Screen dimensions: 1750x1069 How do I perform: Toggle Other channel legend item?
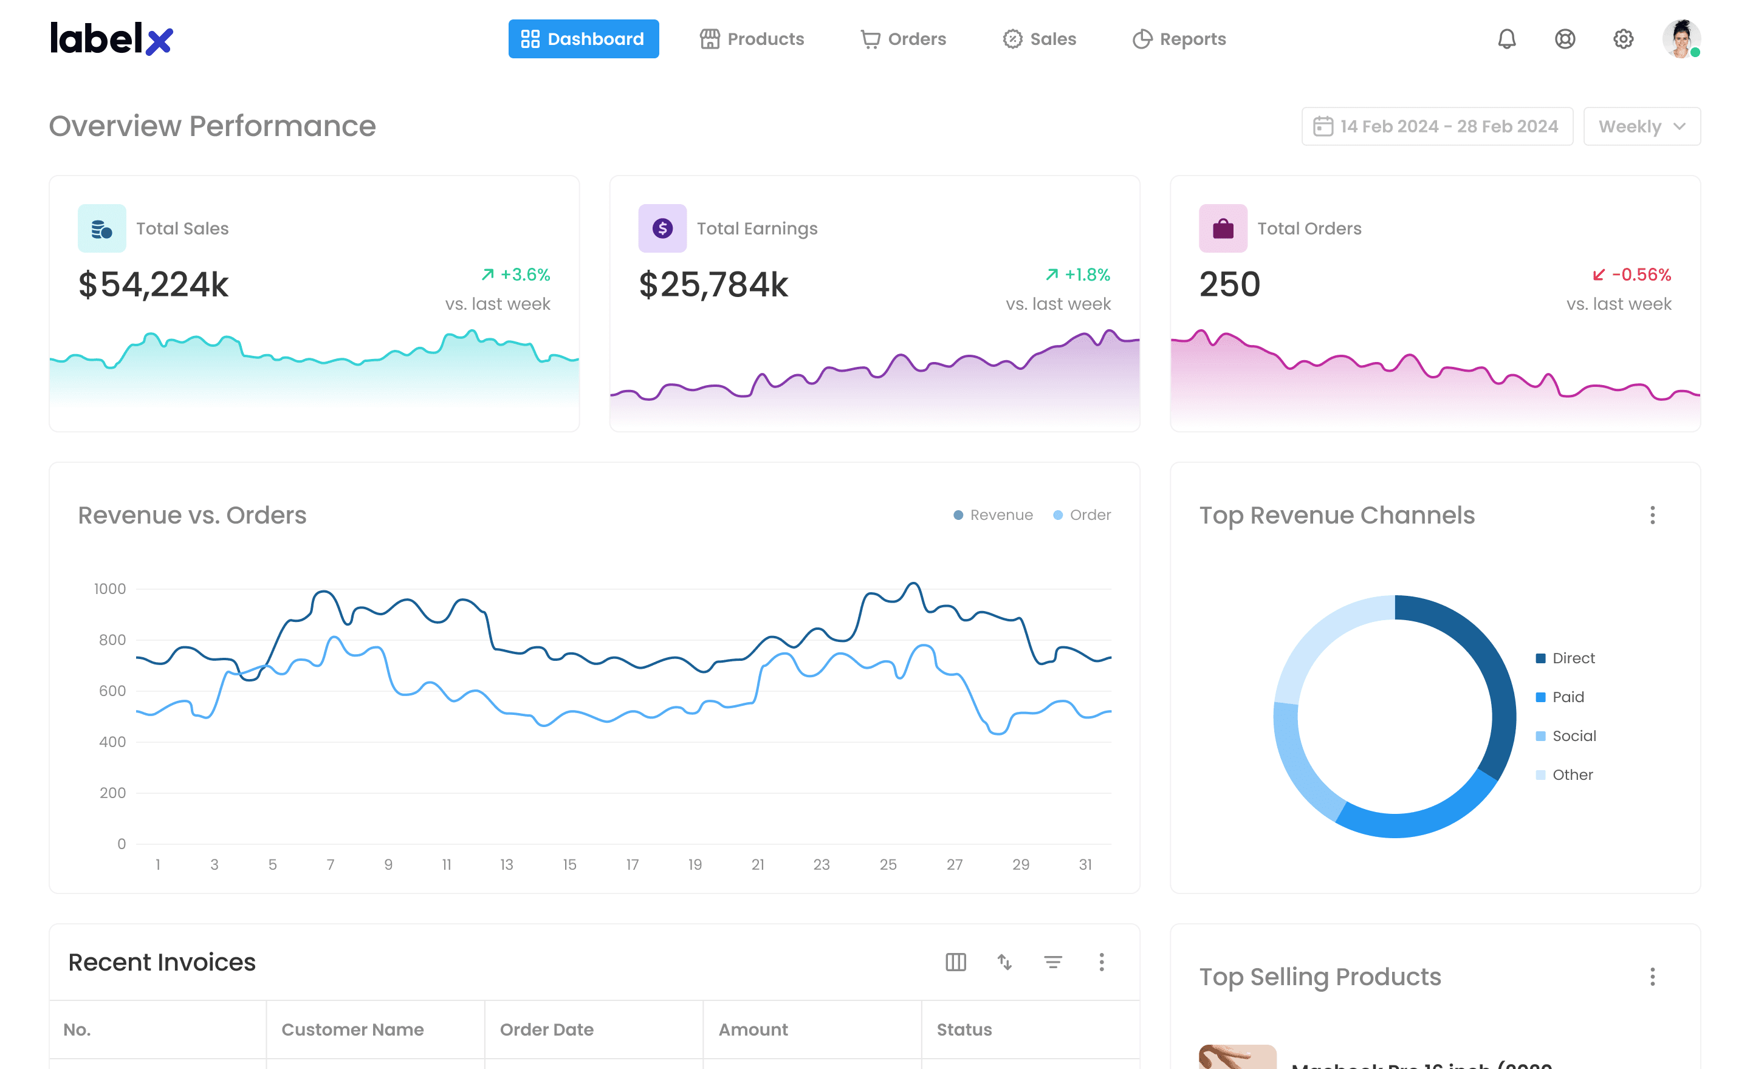pos(1564,775)
